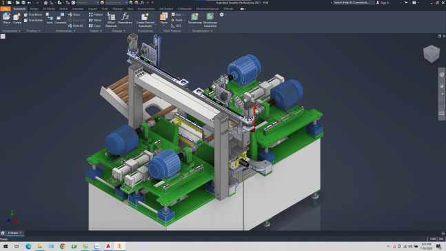Select the Free Move tool

point(33,14)
